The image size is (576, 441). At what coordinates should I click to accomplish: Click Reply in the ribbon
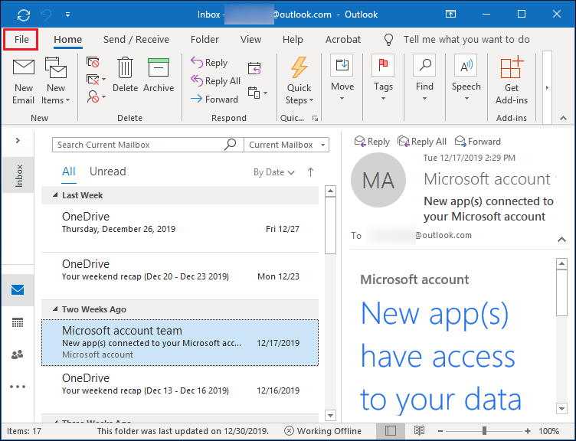[209, 63]
